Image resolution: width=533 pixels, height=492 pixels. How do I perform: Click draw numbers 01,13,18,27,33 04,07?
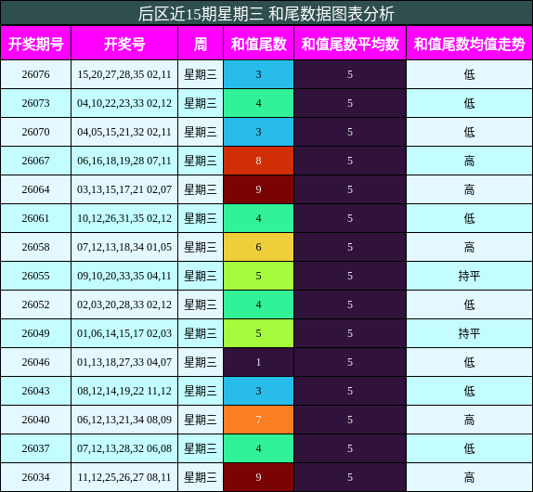click(x=124, y=362)
